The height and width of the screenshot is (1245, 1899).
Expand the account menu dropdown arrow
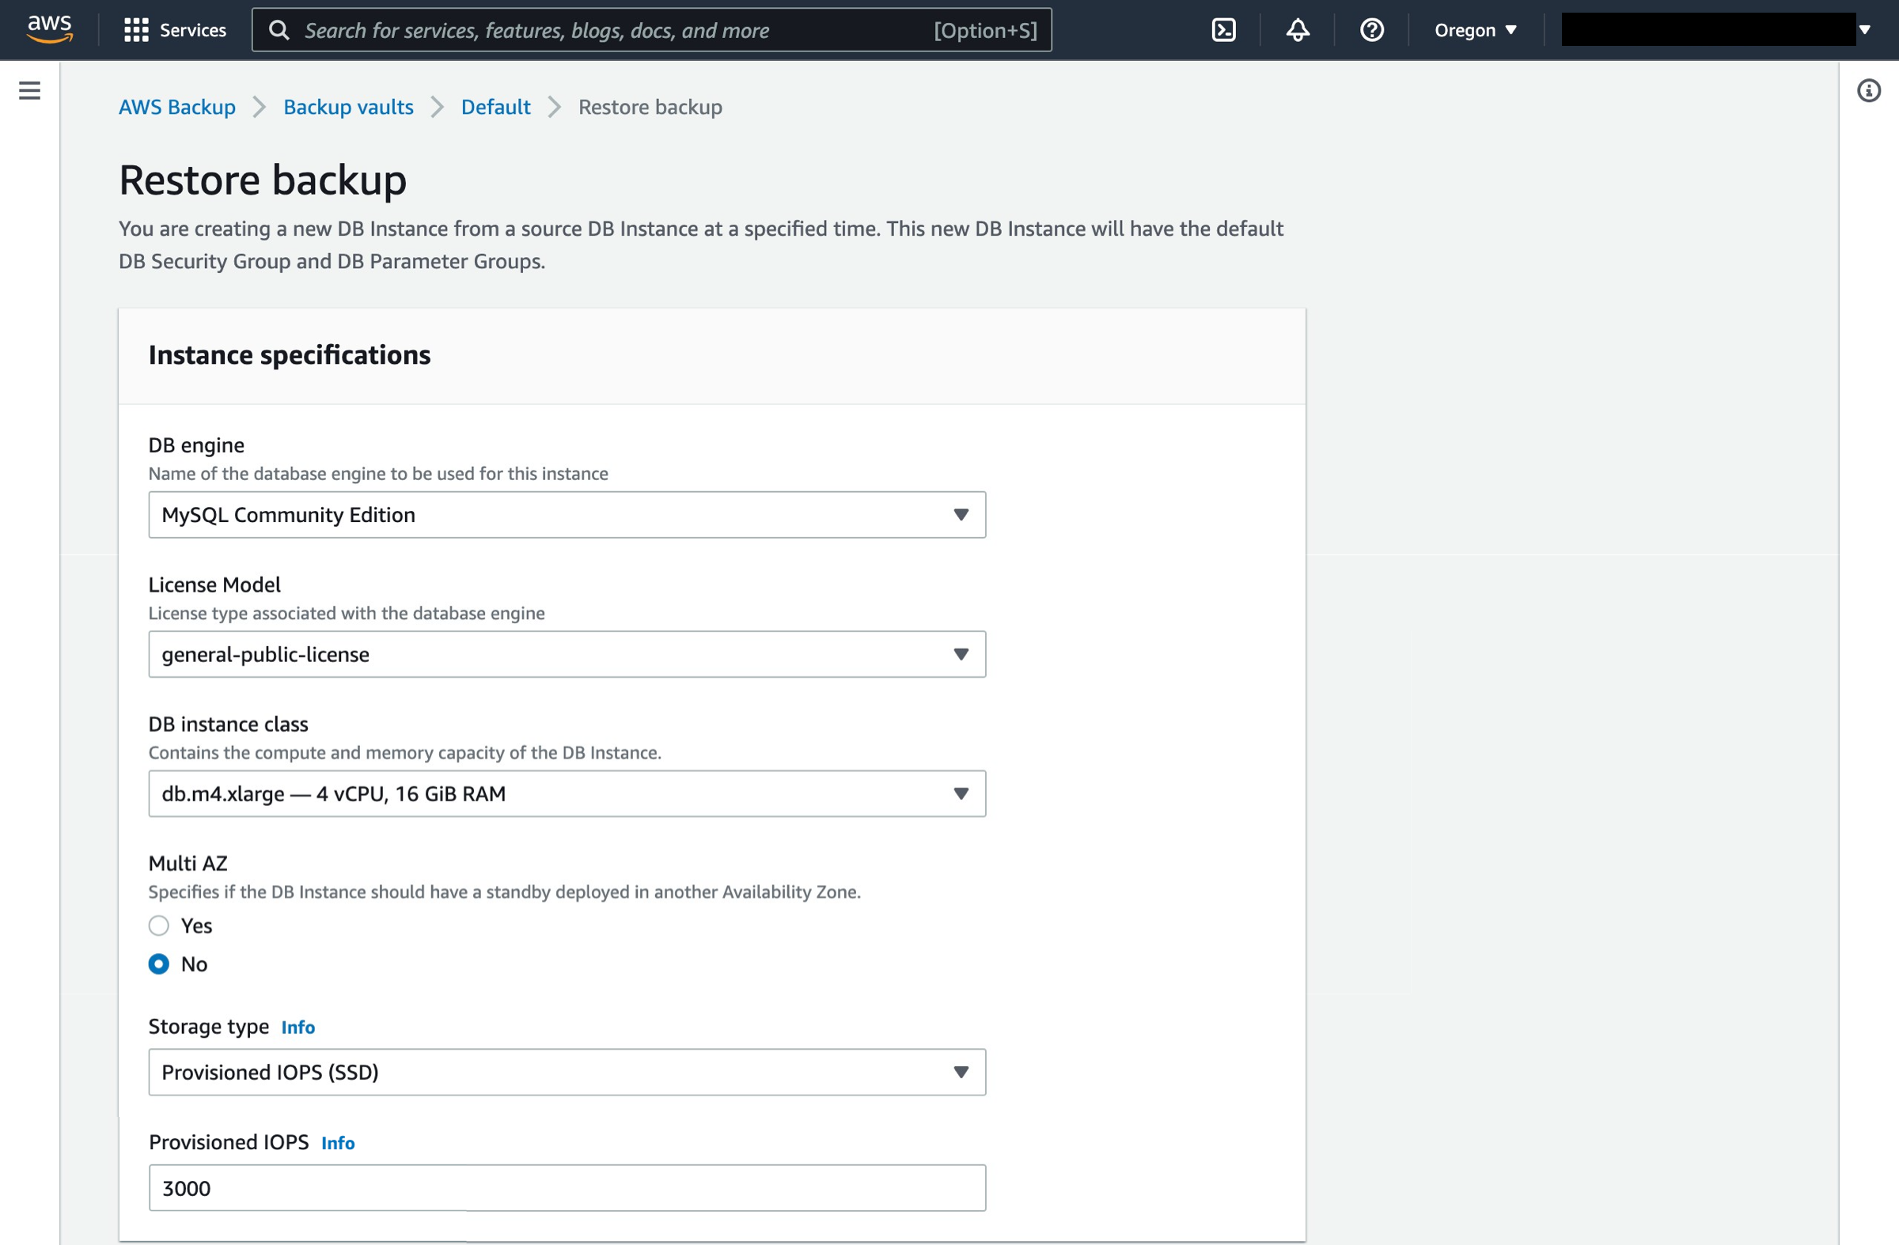[1864, 30]
